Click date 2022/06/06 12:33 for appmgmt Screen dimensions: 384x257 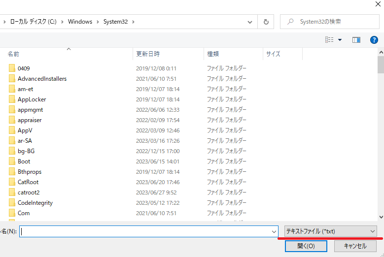(x=158, y=110)
